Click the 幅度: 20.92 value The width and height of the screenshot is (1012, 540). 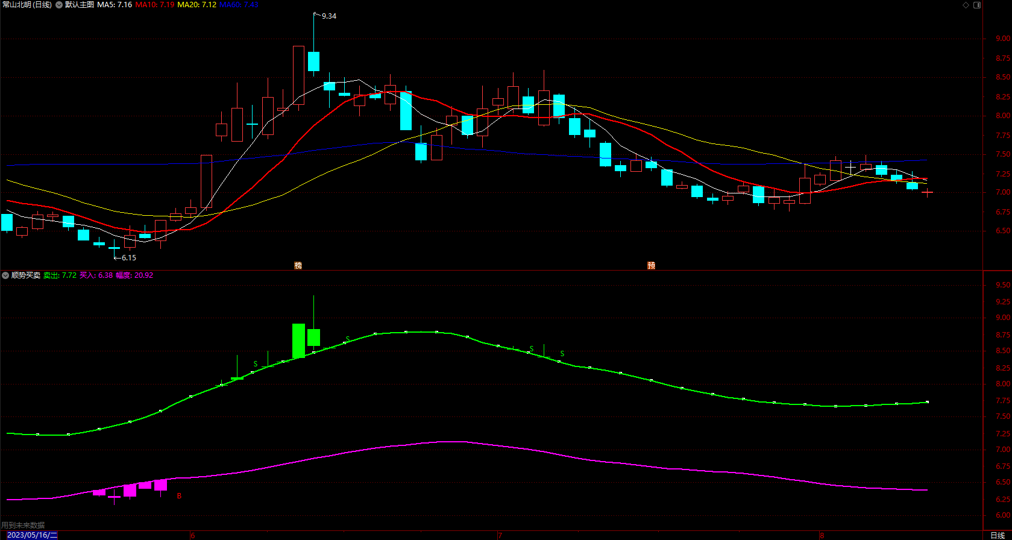pyautogui.click(x=134, y=275)
